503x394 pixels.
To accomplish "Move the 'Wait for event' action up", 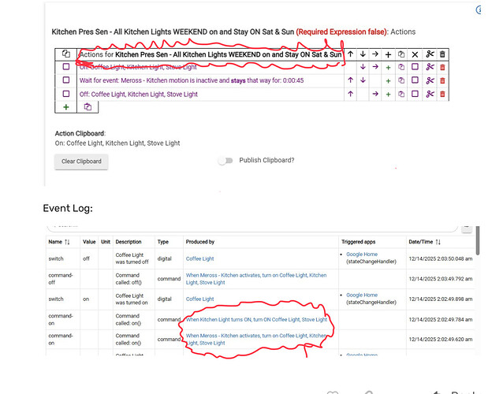I will pyautogui.click(x=350, y=80).
